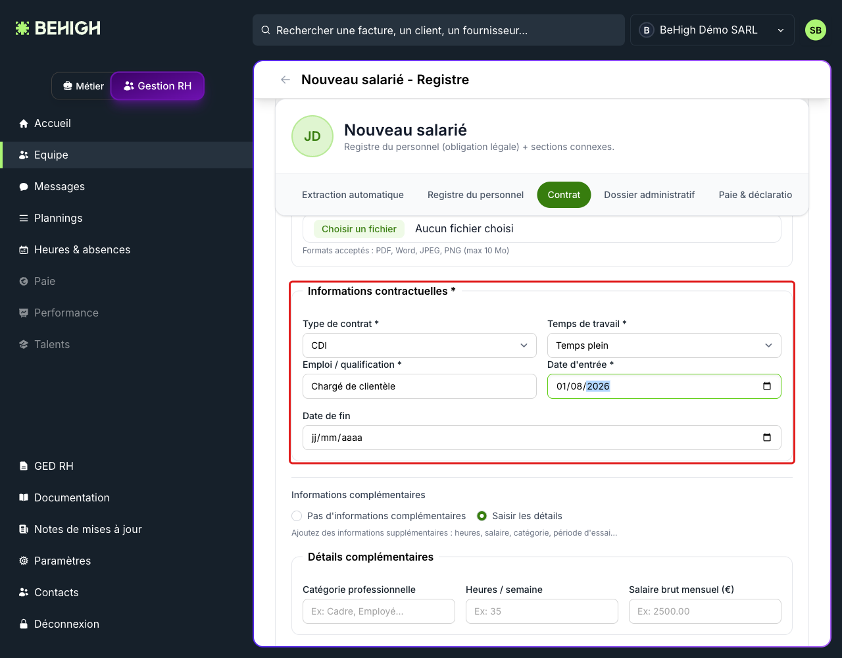Screen dimensions: 842x658
Task: Select the Contrat tab
Action: (x=564, y=195)
